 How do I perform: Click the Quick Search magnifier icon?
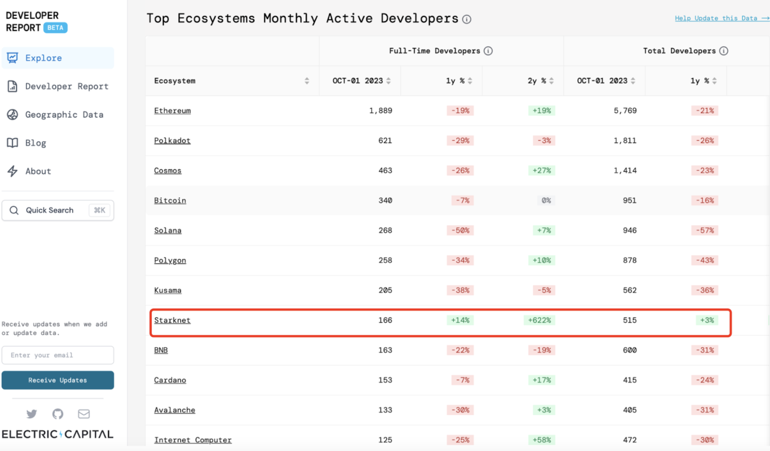point(14,210)
